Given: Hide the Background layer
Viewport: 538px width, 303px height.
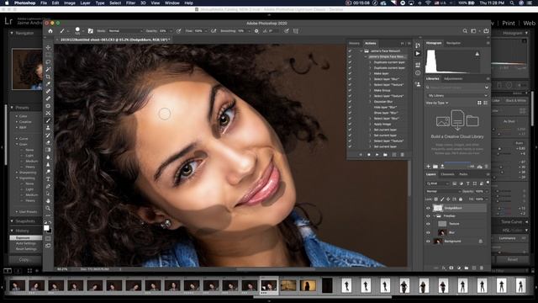Looking at the screenshot, I should click(x=428, y=242).
